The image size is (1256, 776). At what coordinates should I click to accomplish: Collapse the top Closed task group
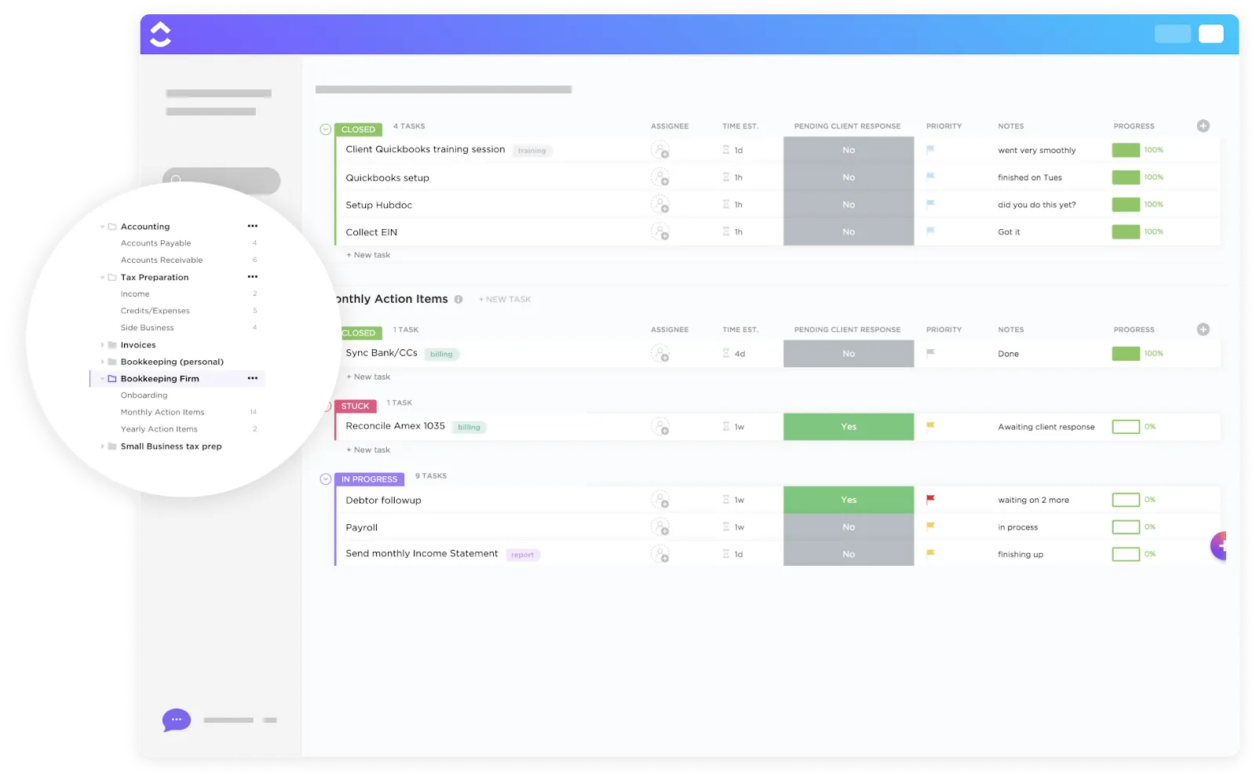(325, 129)
